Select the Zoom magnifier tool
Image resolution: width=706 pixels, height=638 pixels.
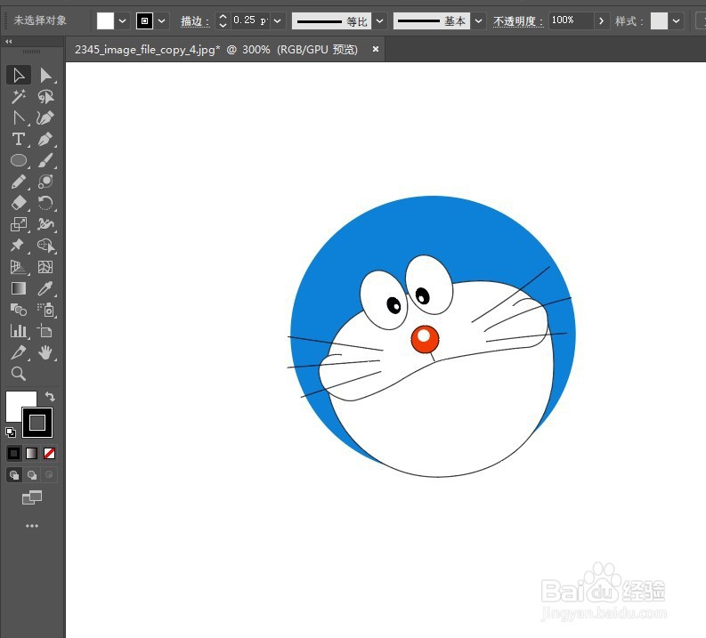pos(19,374)
